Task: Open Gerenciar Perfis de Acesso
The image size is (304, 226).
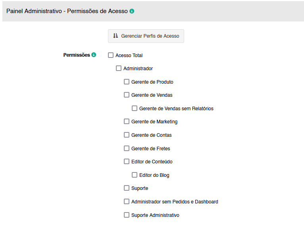Action: tap(146, 36)
